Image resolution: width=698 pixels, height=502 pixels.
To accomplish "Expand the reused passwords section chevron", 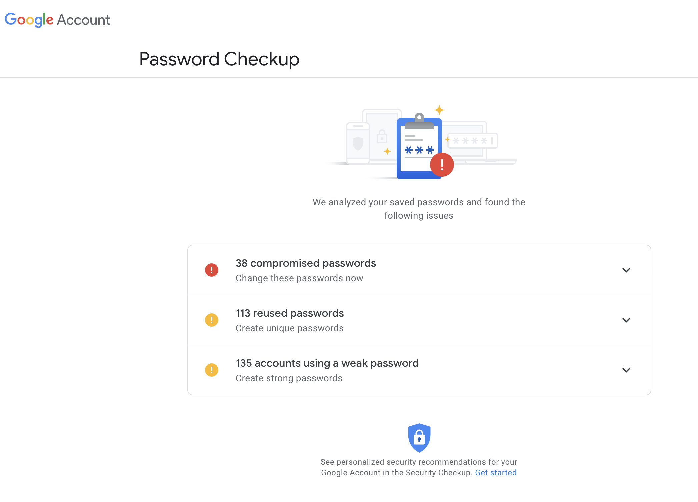I will [x=626, y=320].
